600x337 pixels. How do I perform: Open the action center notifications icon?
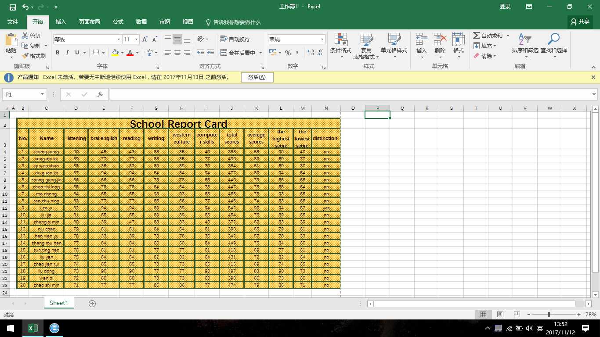586,328
